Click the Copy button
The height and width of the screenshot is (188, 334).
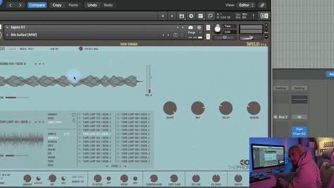pyautogui.click(x=57, y=5)
